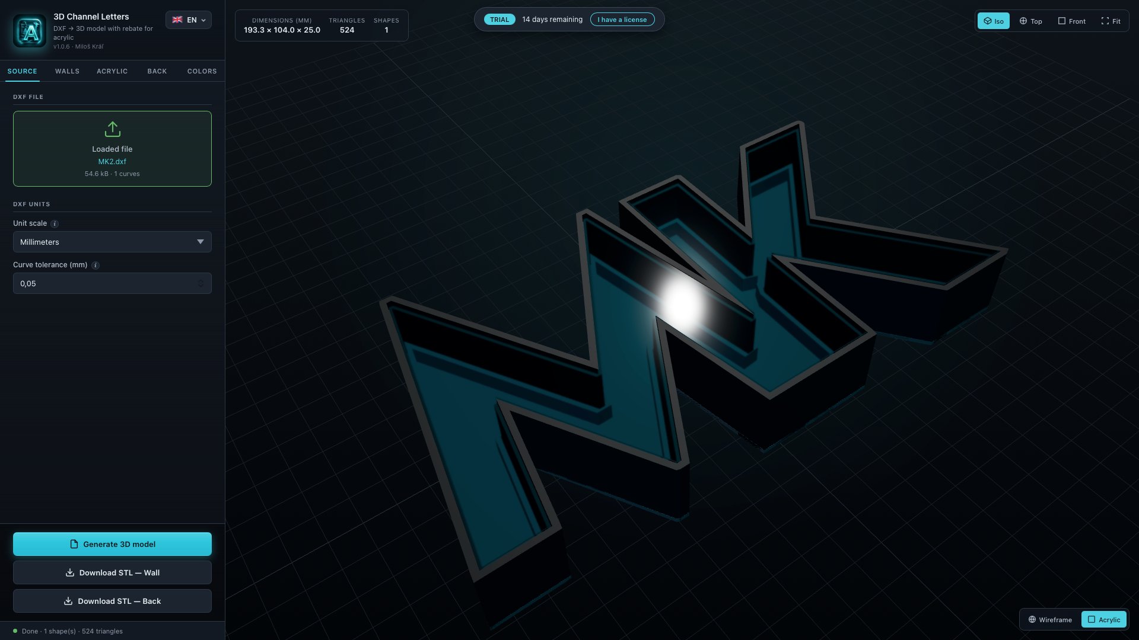1139x640 pixels.
Task: Toggle Acrylic display mode
Action: [x=1104, y=620]
